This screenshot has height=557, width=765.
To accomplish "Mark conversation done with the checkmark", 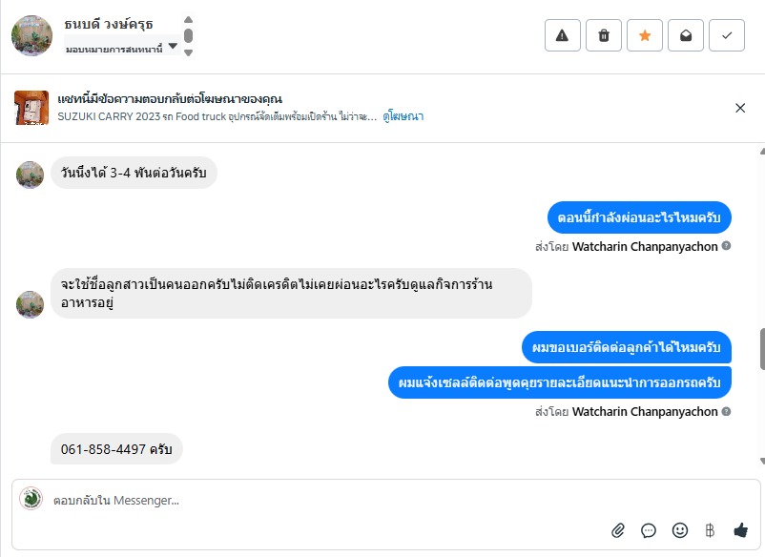I will [x=727, y=35].
